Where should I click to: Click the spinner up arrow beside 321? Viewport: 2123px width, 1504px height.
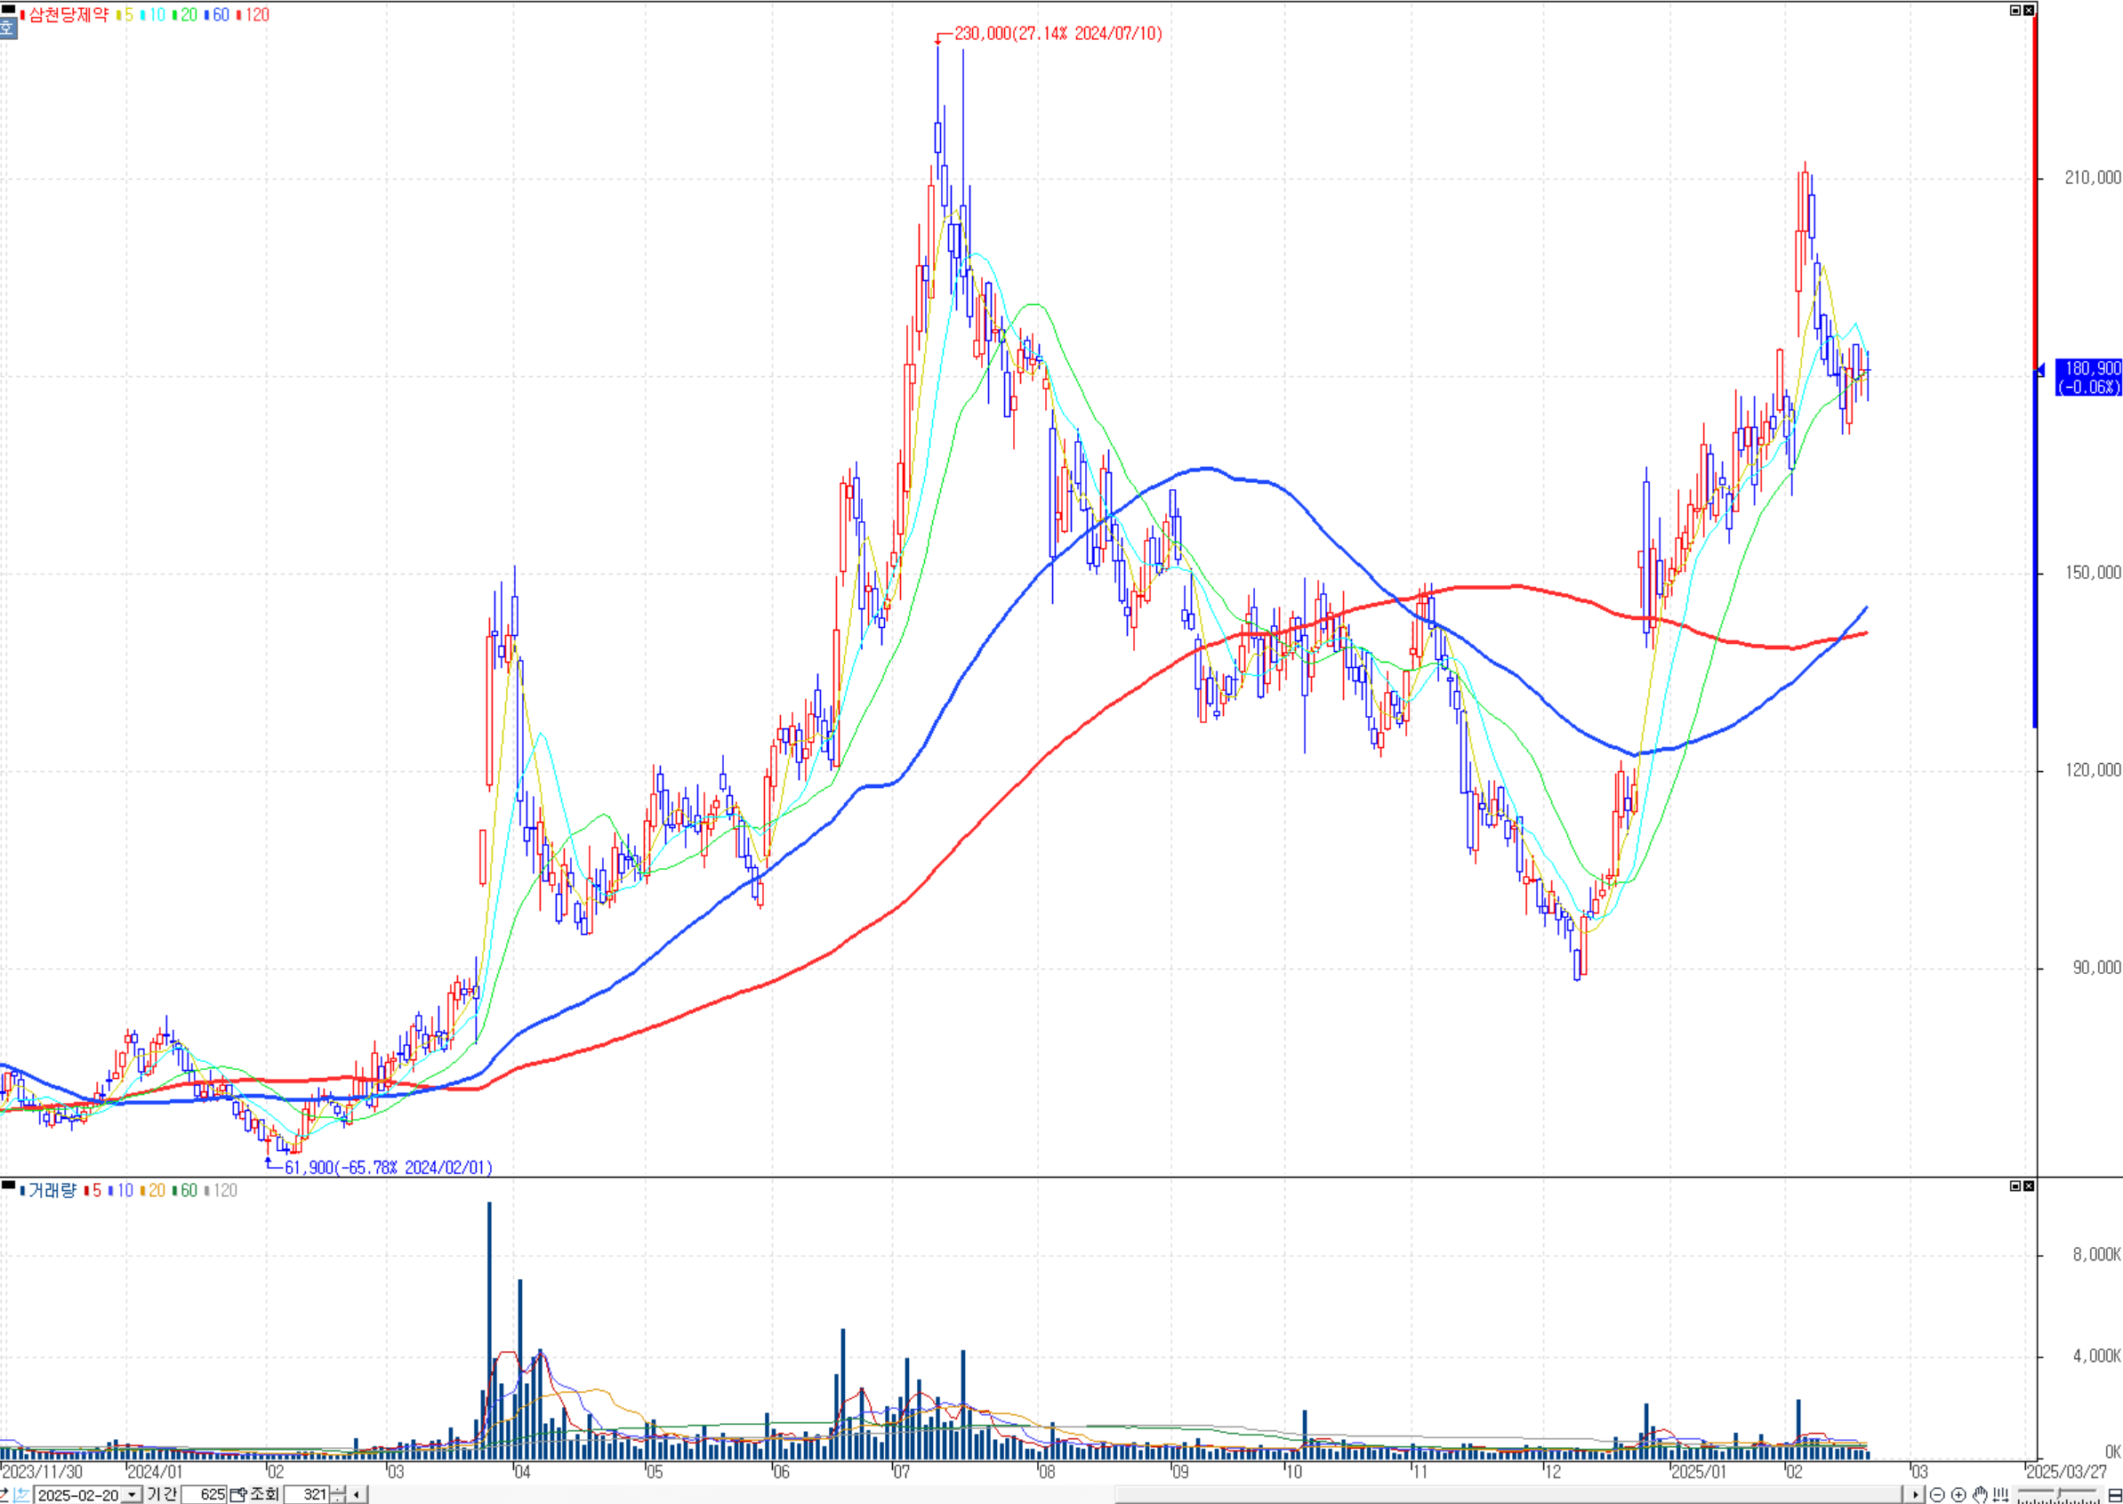click(338, 1490)
